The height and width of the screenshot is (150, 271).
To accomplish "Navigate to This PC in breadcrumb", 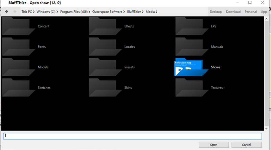I will tap(27, 12).
